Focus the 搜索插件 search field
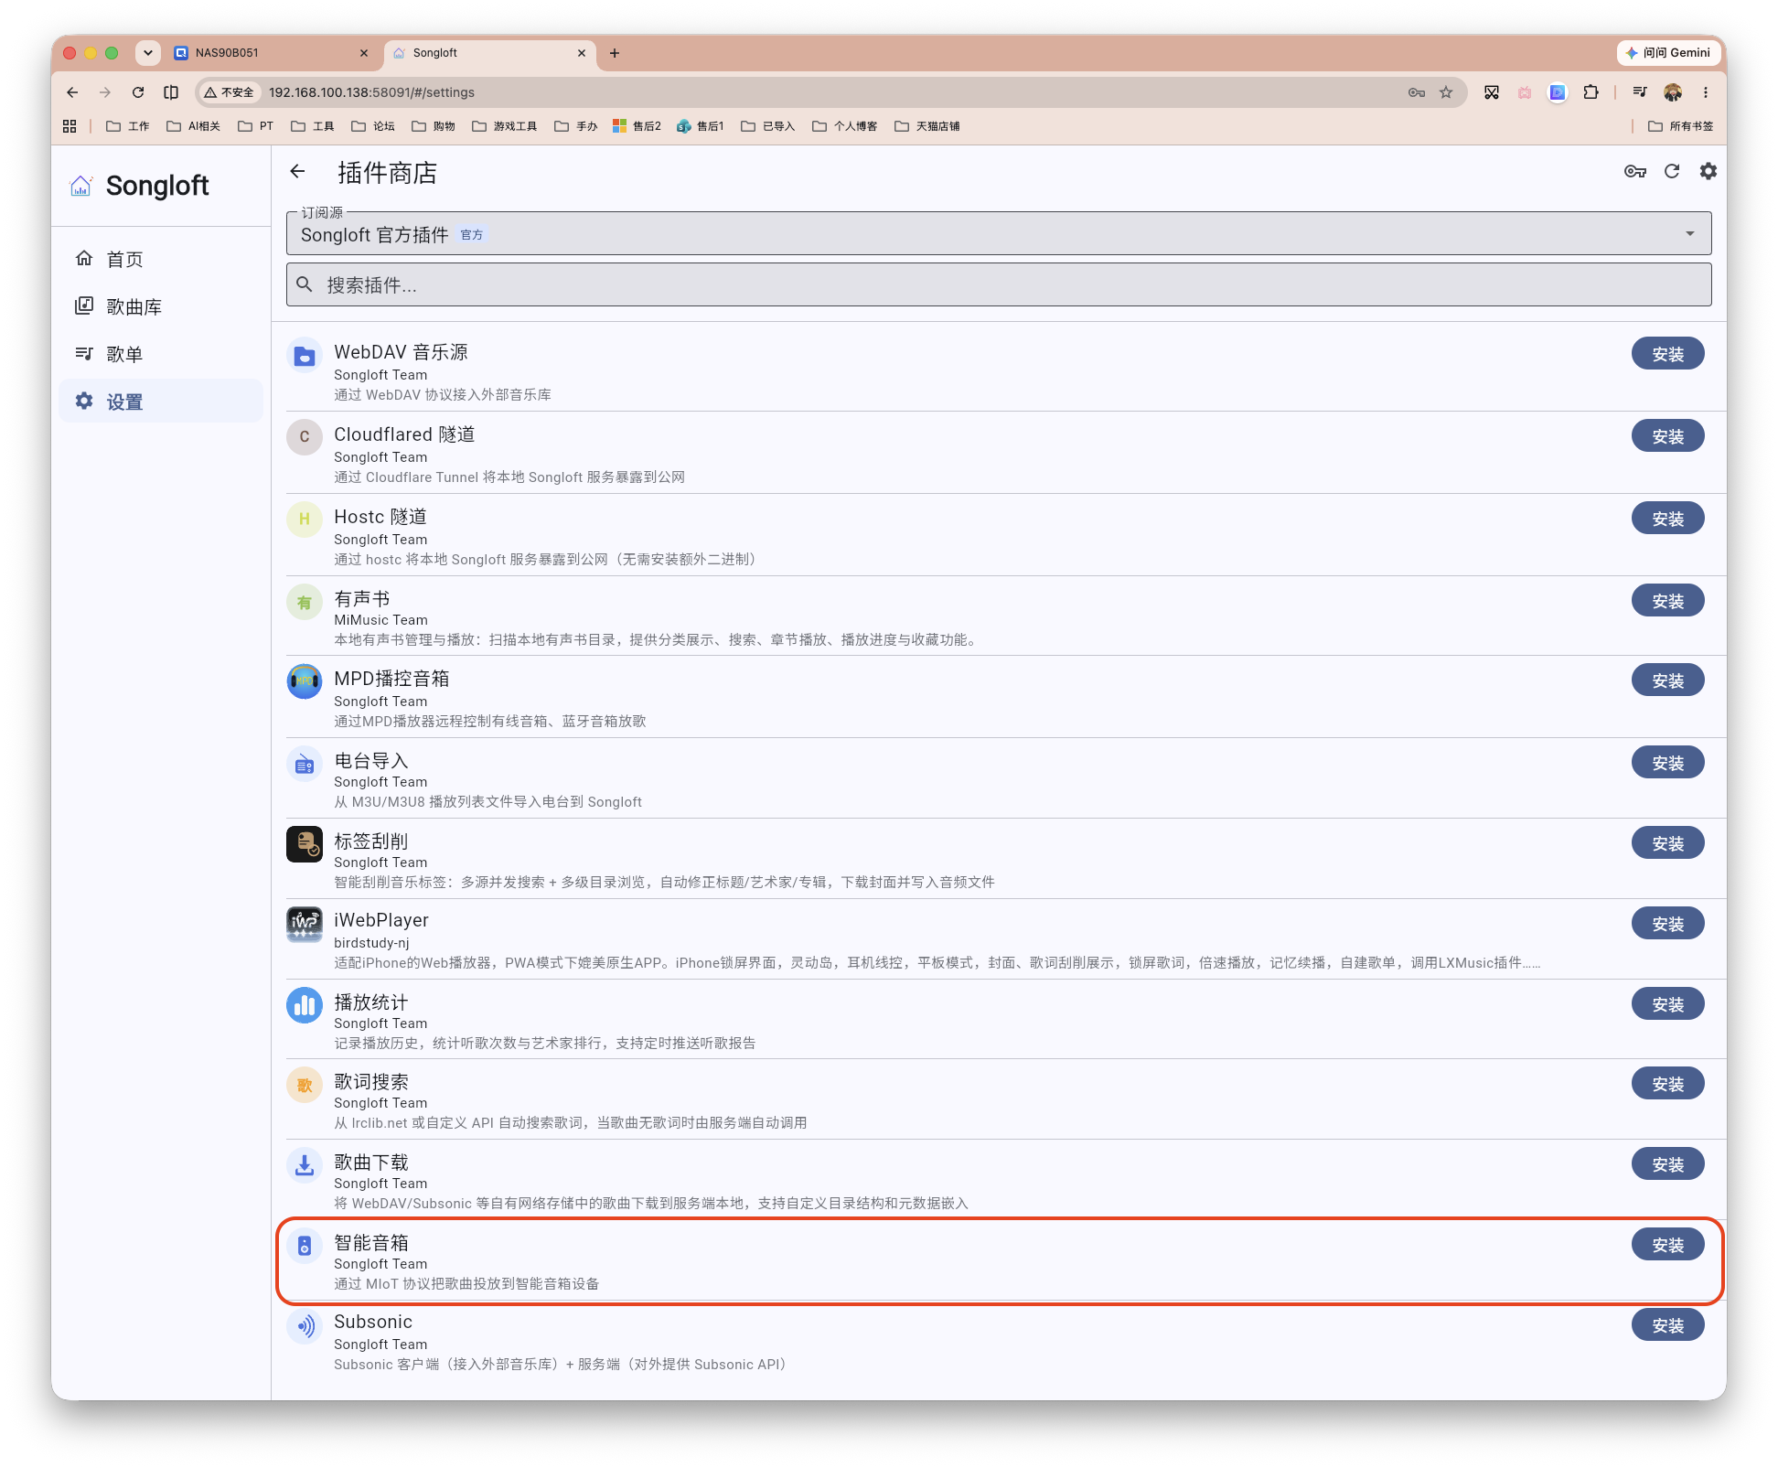1778x1468 pixels. [x=999, y=285]
